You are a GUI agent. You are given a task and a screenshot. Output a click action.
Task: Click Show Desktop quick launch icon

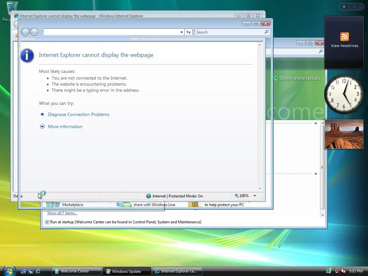tap(23, 271)
